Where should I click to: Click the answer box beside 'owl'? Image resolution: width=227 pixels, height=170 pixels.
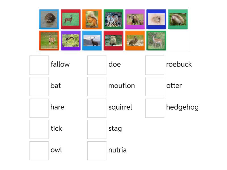pyautogui.click(x=39, y=151)
